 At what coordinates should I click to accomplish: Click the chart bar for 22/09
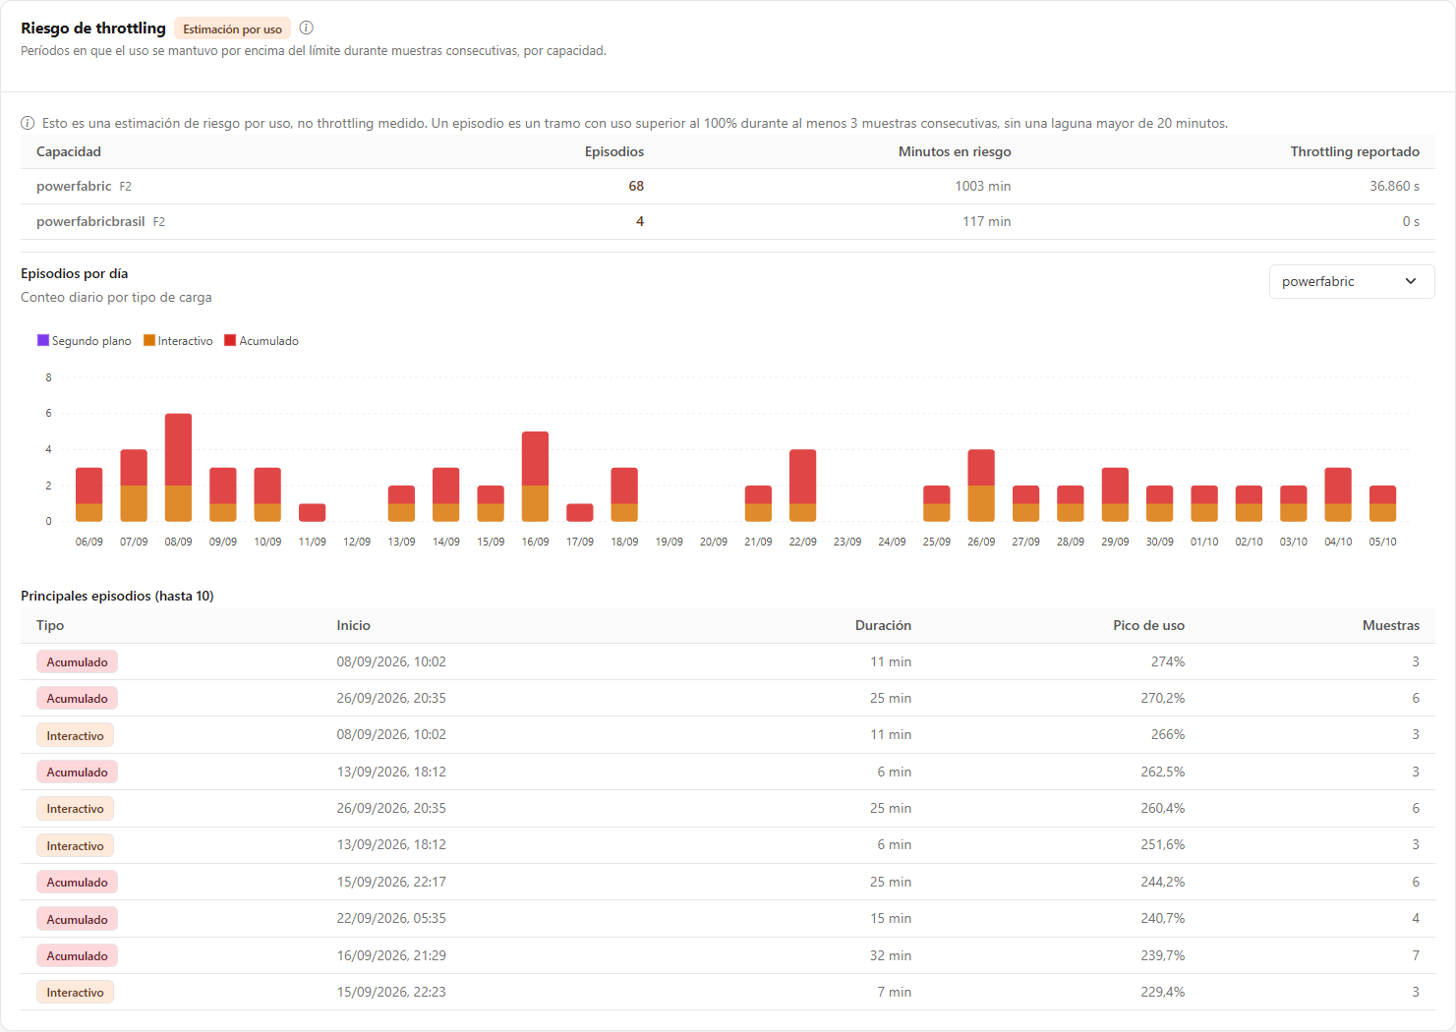(802, 486)
